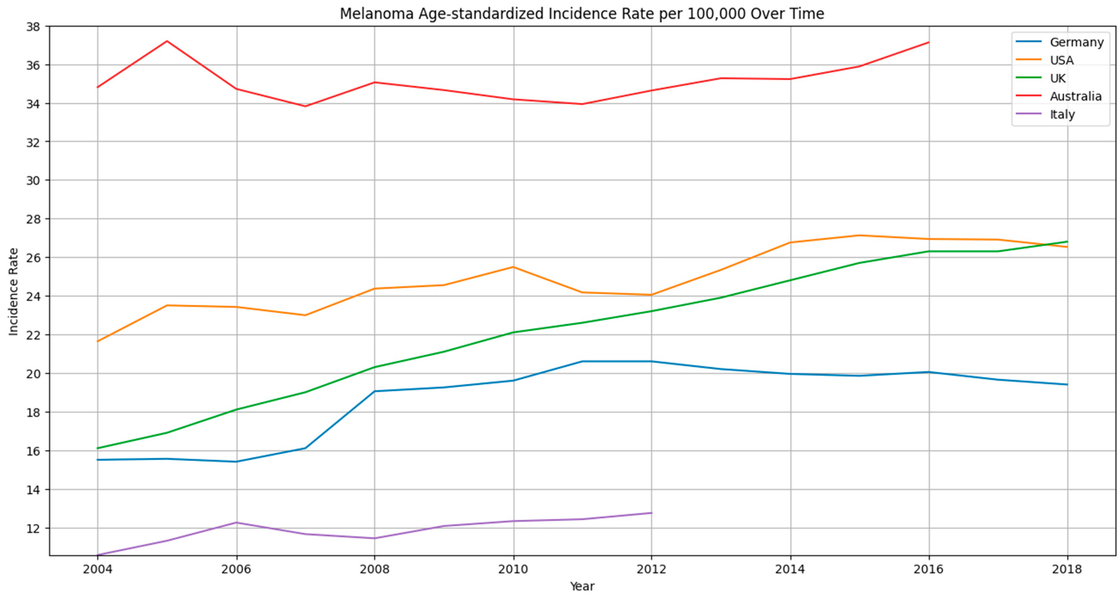Click the orange USA legend line swatch
Viewport: 1120px width, 598px height.
(x=1029, y=60)
